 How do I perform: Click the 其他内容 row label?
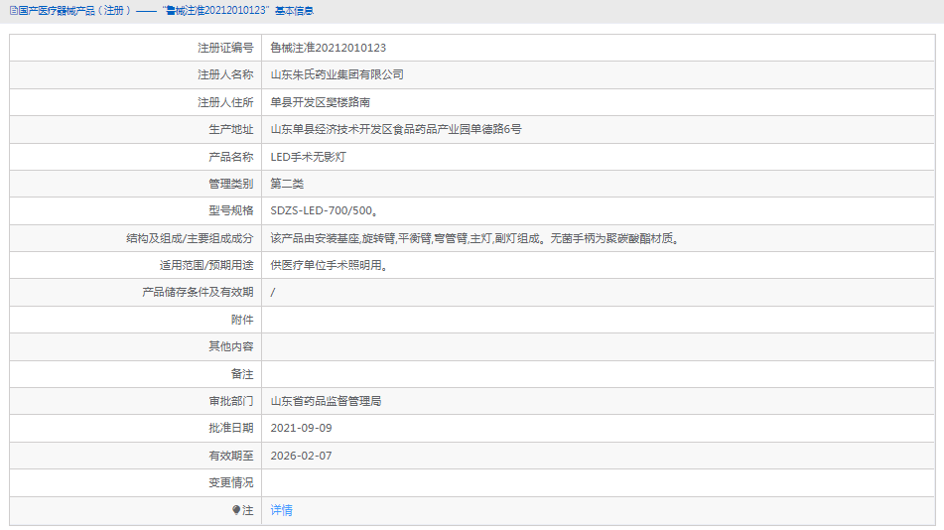(x=230, y=346)
